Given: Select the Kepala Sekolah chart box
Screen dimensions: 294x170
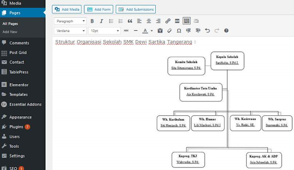Looking at the screenshot, I should 227,61.
